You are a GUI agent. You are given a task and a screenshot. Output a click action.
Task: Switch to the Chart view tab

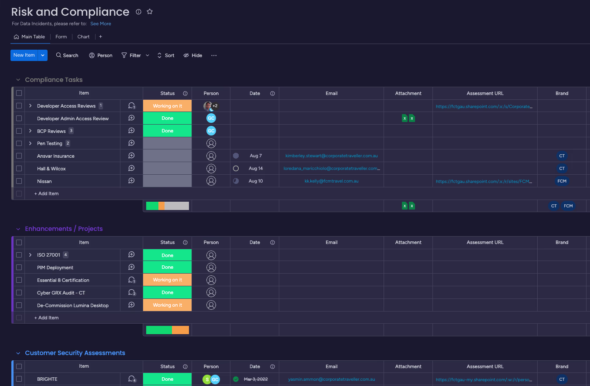(x=83, y=37)
